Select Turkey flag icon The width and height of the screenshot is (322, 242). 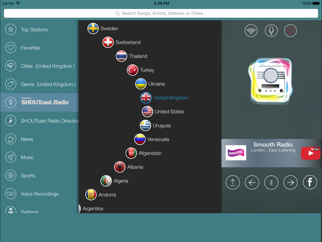point(132,70)
